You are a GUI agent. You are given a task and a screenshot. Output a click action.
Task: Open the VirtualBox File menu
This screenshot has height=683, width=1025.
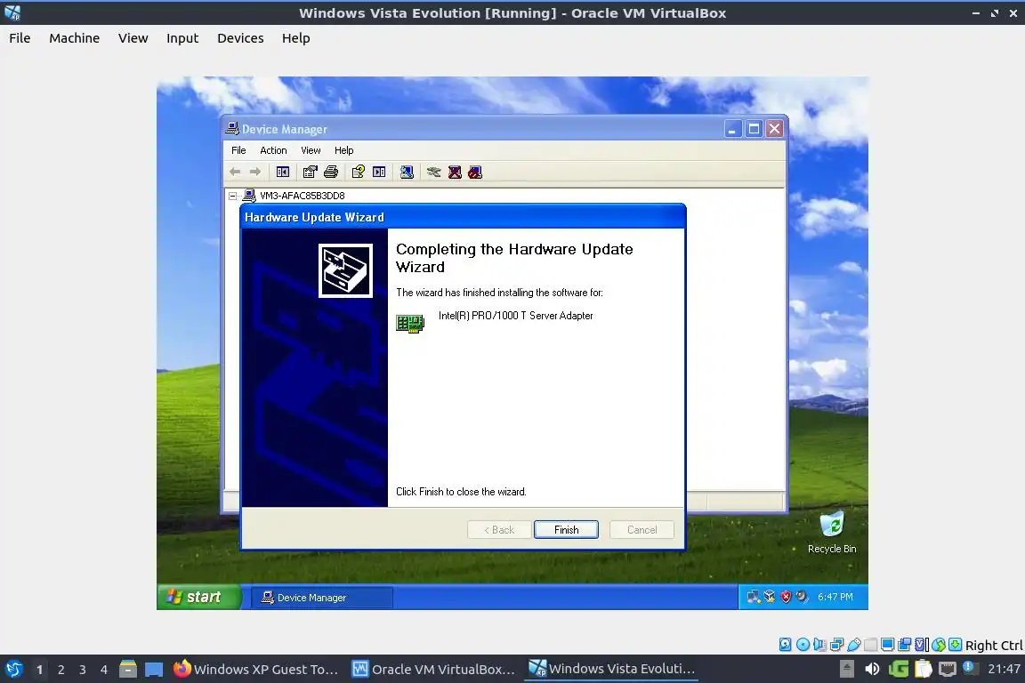(x=20, y=38)
